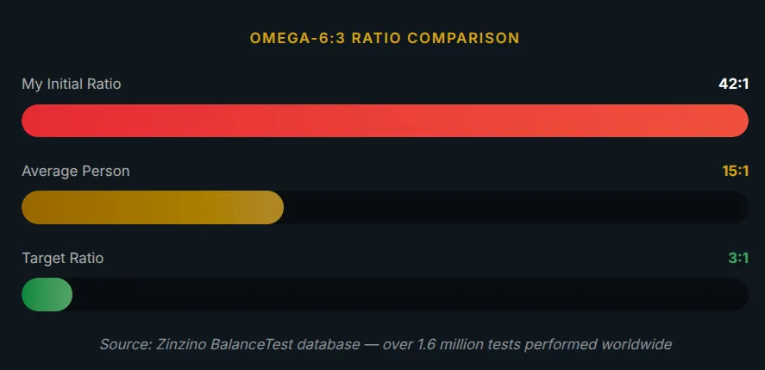This screenshot has width=765, height=370.
Task: Click the golden 15:1 value
Action: click(735, 171)
